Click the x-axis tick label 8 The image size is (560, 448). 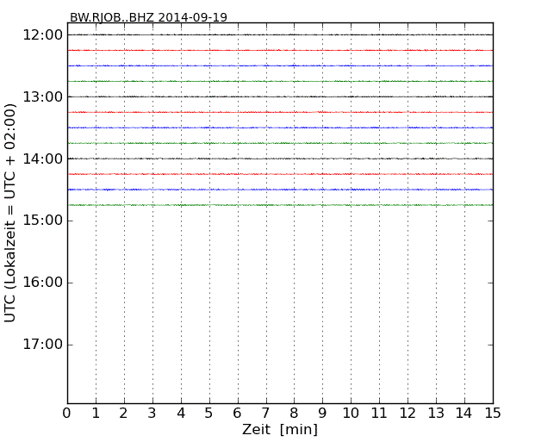294,414
